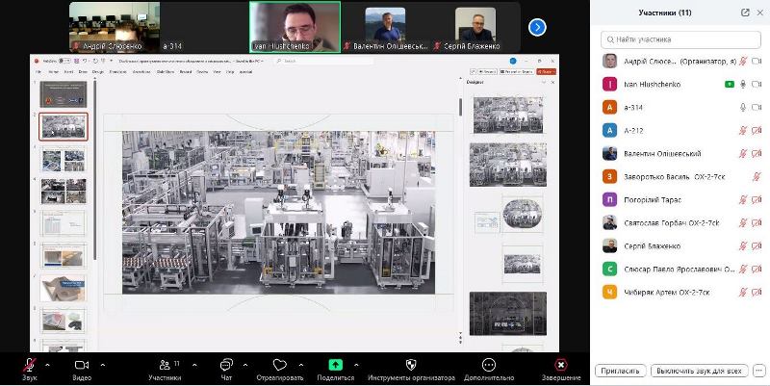Open the Участники participants toolbar icon

tap(165, 365)
